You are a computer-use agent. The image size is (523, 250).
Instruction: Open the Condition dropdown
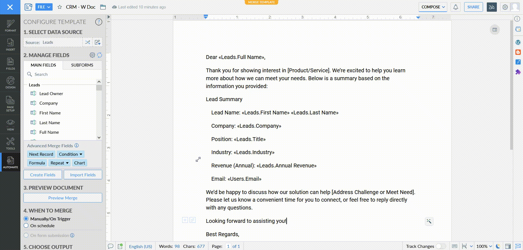click(x=70, y=154)
